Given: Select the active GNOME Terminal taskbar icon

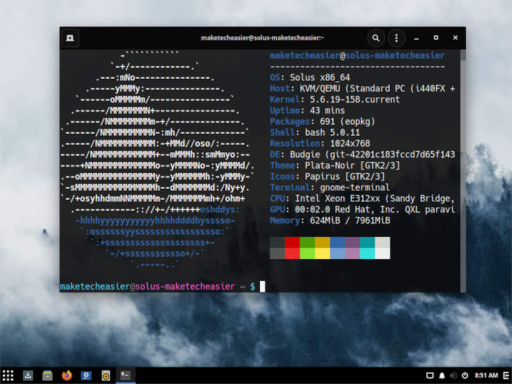Looking at the screenshot, I should (x=125, y=376).
